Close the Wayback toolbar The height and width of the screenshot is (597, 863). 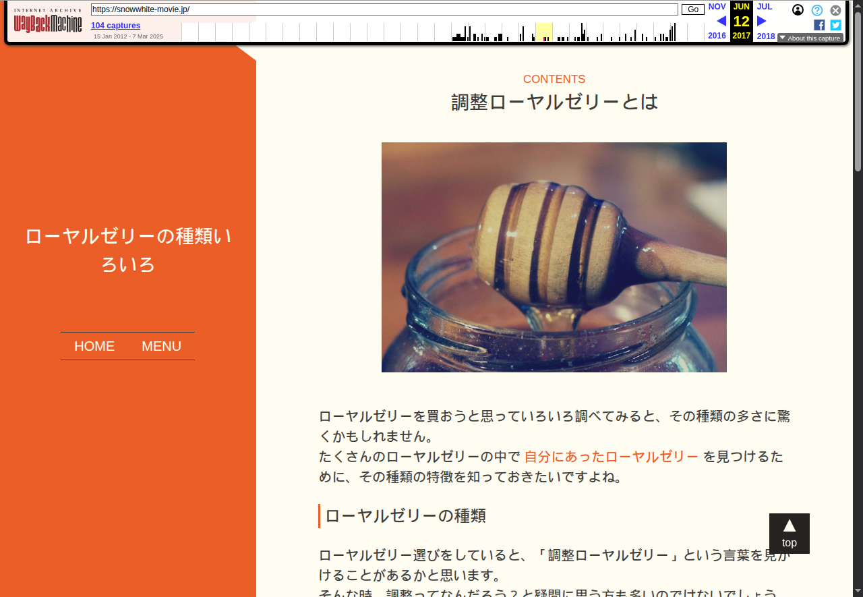(835, 10)
